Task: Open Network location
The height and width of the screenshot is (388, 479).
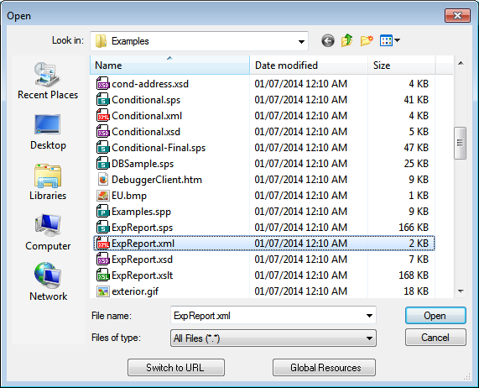Action: tap(48, 282)
